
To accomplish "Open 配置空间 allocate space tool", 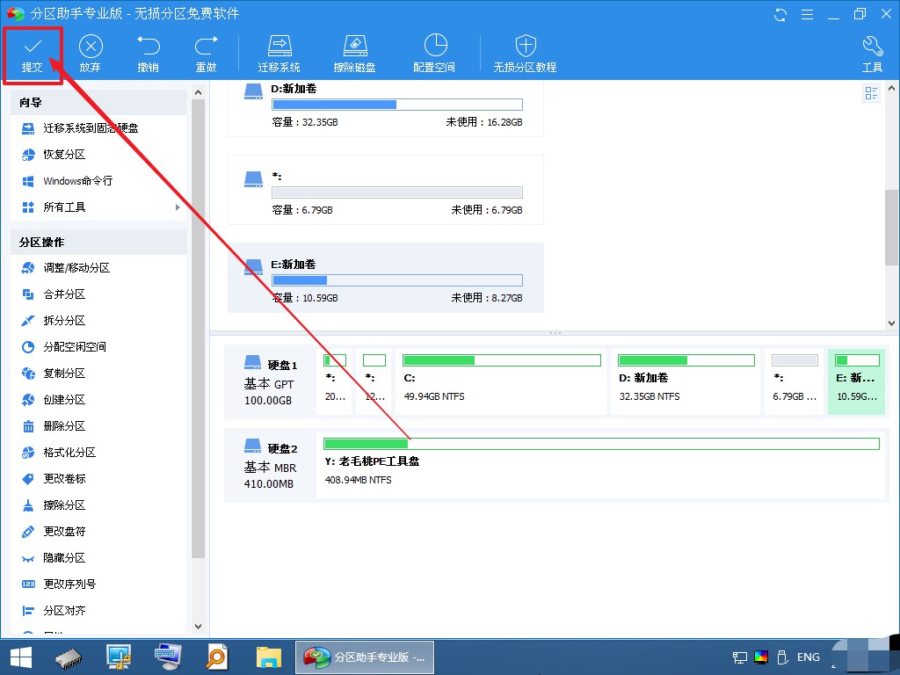I will 434,54.
